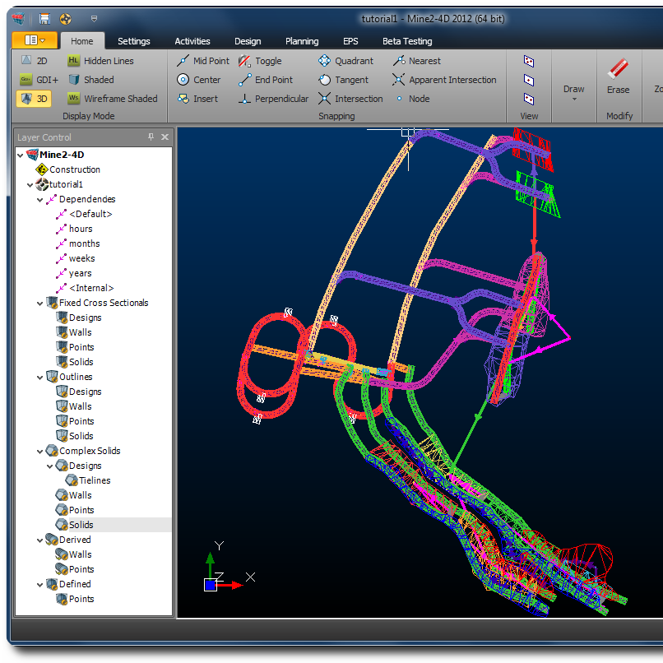Enable Apparent Intersection snap
663x663 pixels.
pos(444,80)
